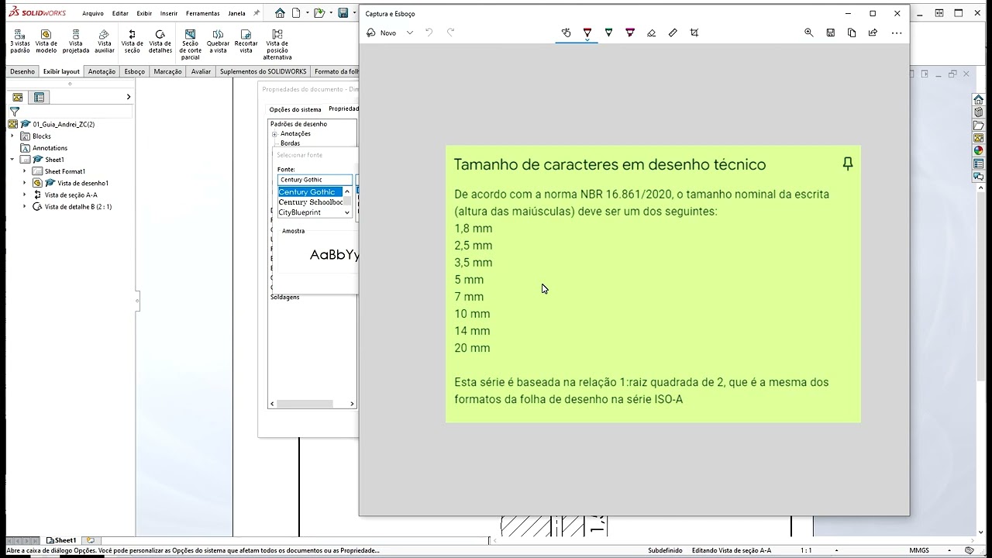Click the SolidWorks Save icon

[343, 13]
